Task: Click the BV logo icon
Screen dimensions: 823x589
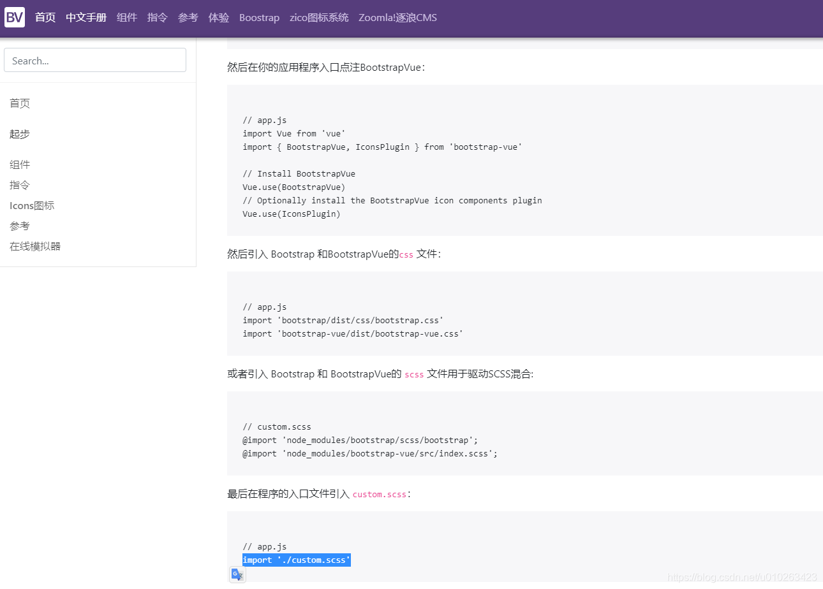Action: (14, 17)
